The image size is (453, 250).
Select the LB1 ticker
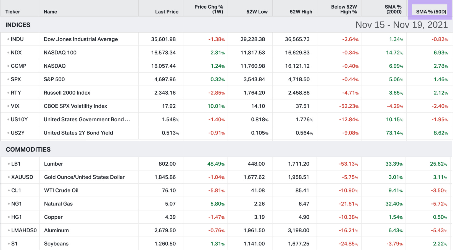coord(16,164)
